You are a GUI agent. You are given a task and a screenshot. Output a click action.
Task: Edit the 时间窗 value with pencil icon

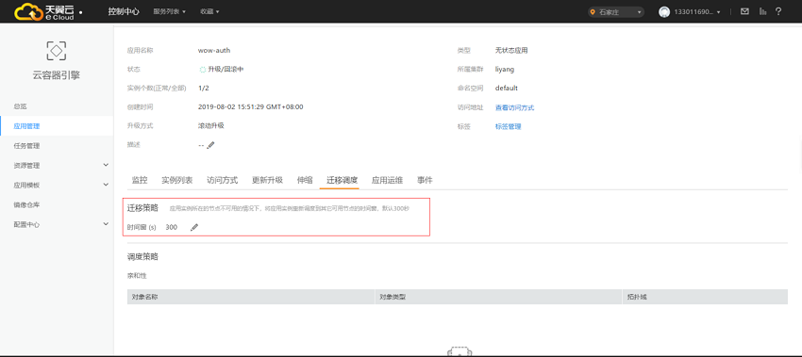(193, 227)
